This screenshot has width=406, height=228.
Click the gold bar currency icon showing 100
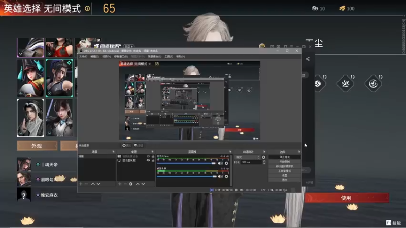click(342, 8)
